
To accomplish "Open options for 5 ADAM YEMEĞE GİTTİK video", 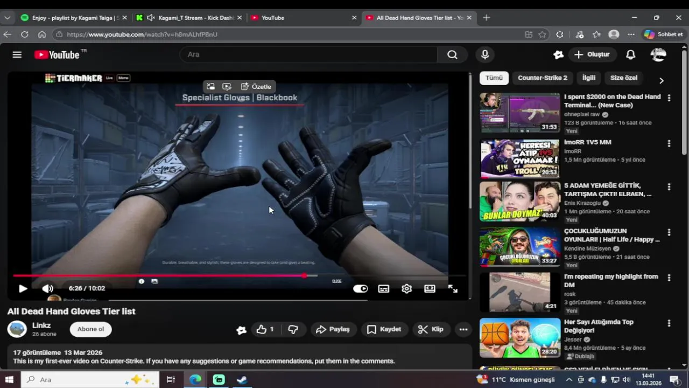I will [669, 186].
